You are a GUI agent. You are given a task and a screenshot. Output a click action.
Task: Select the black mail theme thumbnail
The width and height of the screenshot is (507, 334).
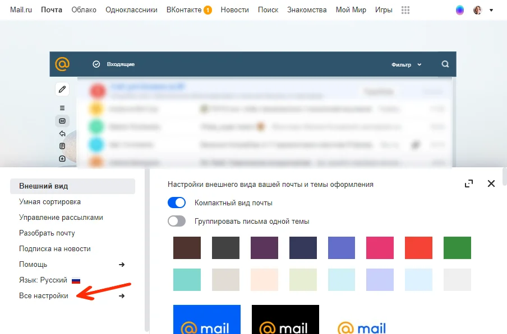285,319
